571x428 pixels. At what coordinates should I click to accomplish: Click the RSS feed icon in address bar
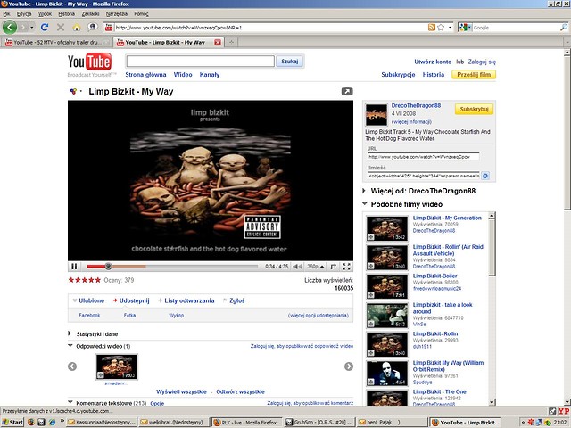(x=432, y=28)
